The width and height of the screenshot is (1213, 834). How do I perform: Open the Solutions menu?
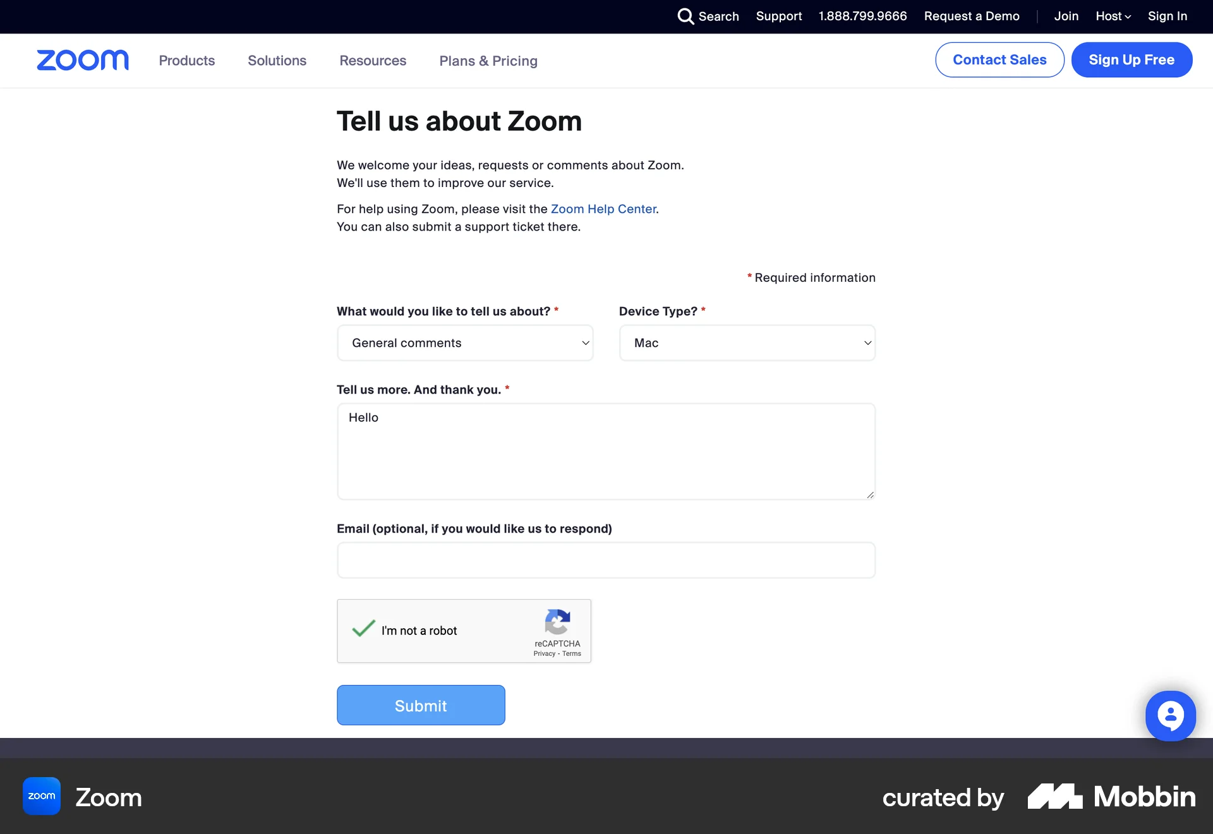277,61
